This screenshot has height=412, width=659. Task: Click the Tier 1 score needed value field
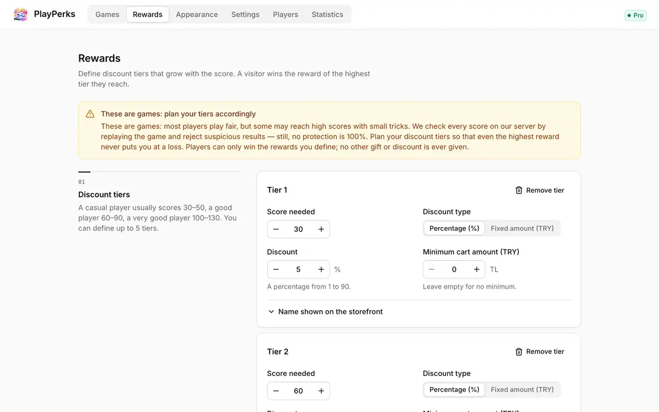pos(298,229)
